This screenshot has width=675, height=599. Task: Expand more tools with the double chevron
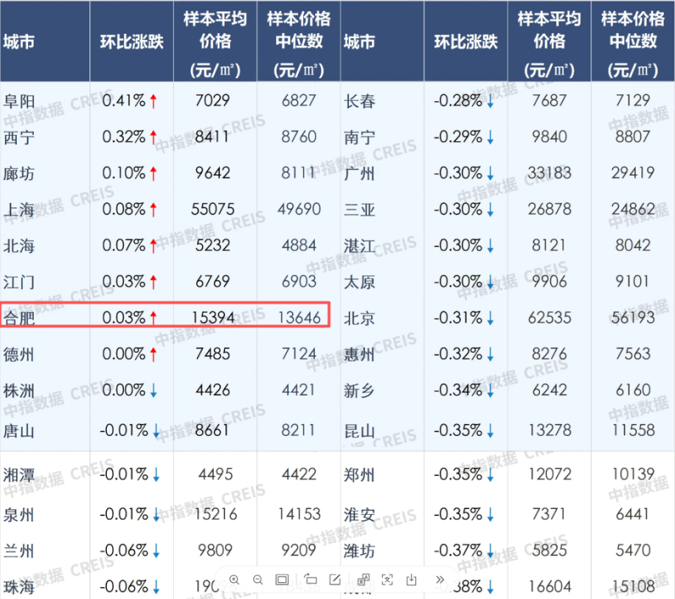click(x=439, y=579)
